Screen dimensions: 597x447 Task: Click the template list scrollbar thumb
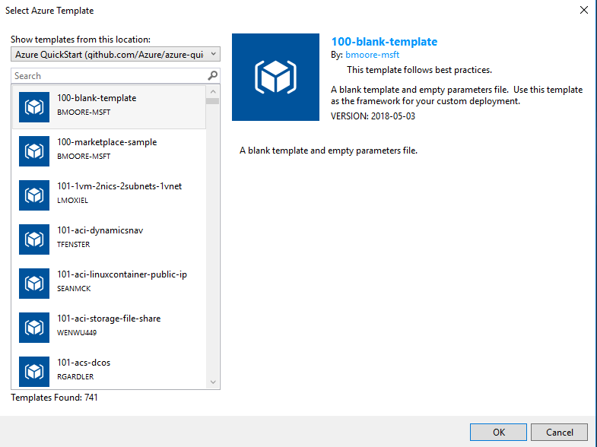(x=213, y=101)
